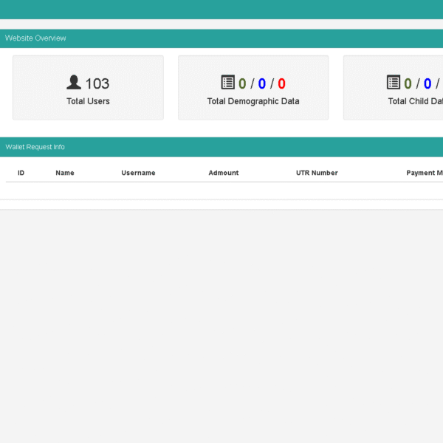The width and height of the screenshot is (443, 443).
Task: Click the blue 0 in Child Data card
Action: click(427, 83)
